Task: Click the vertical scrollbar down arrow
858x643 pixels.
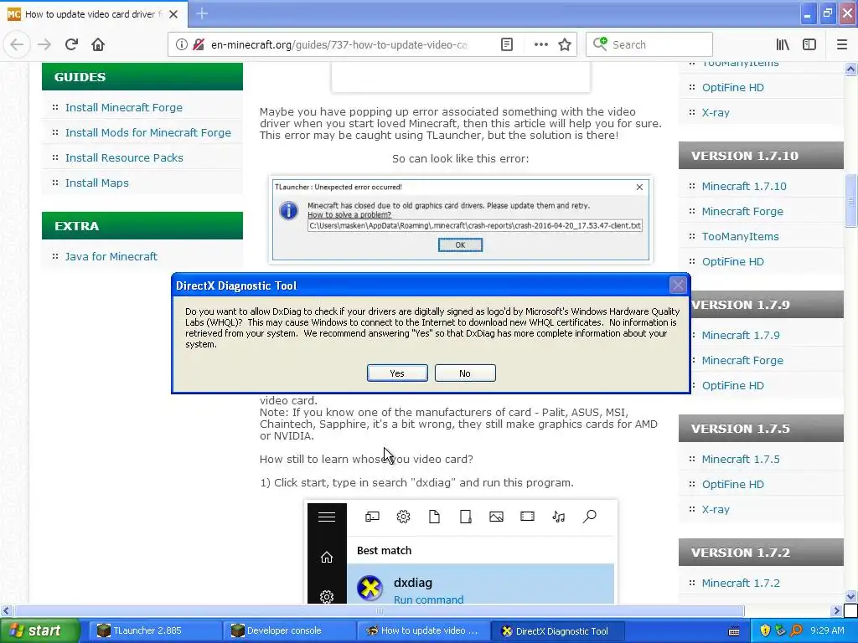Action: click(x=850, y=596)
